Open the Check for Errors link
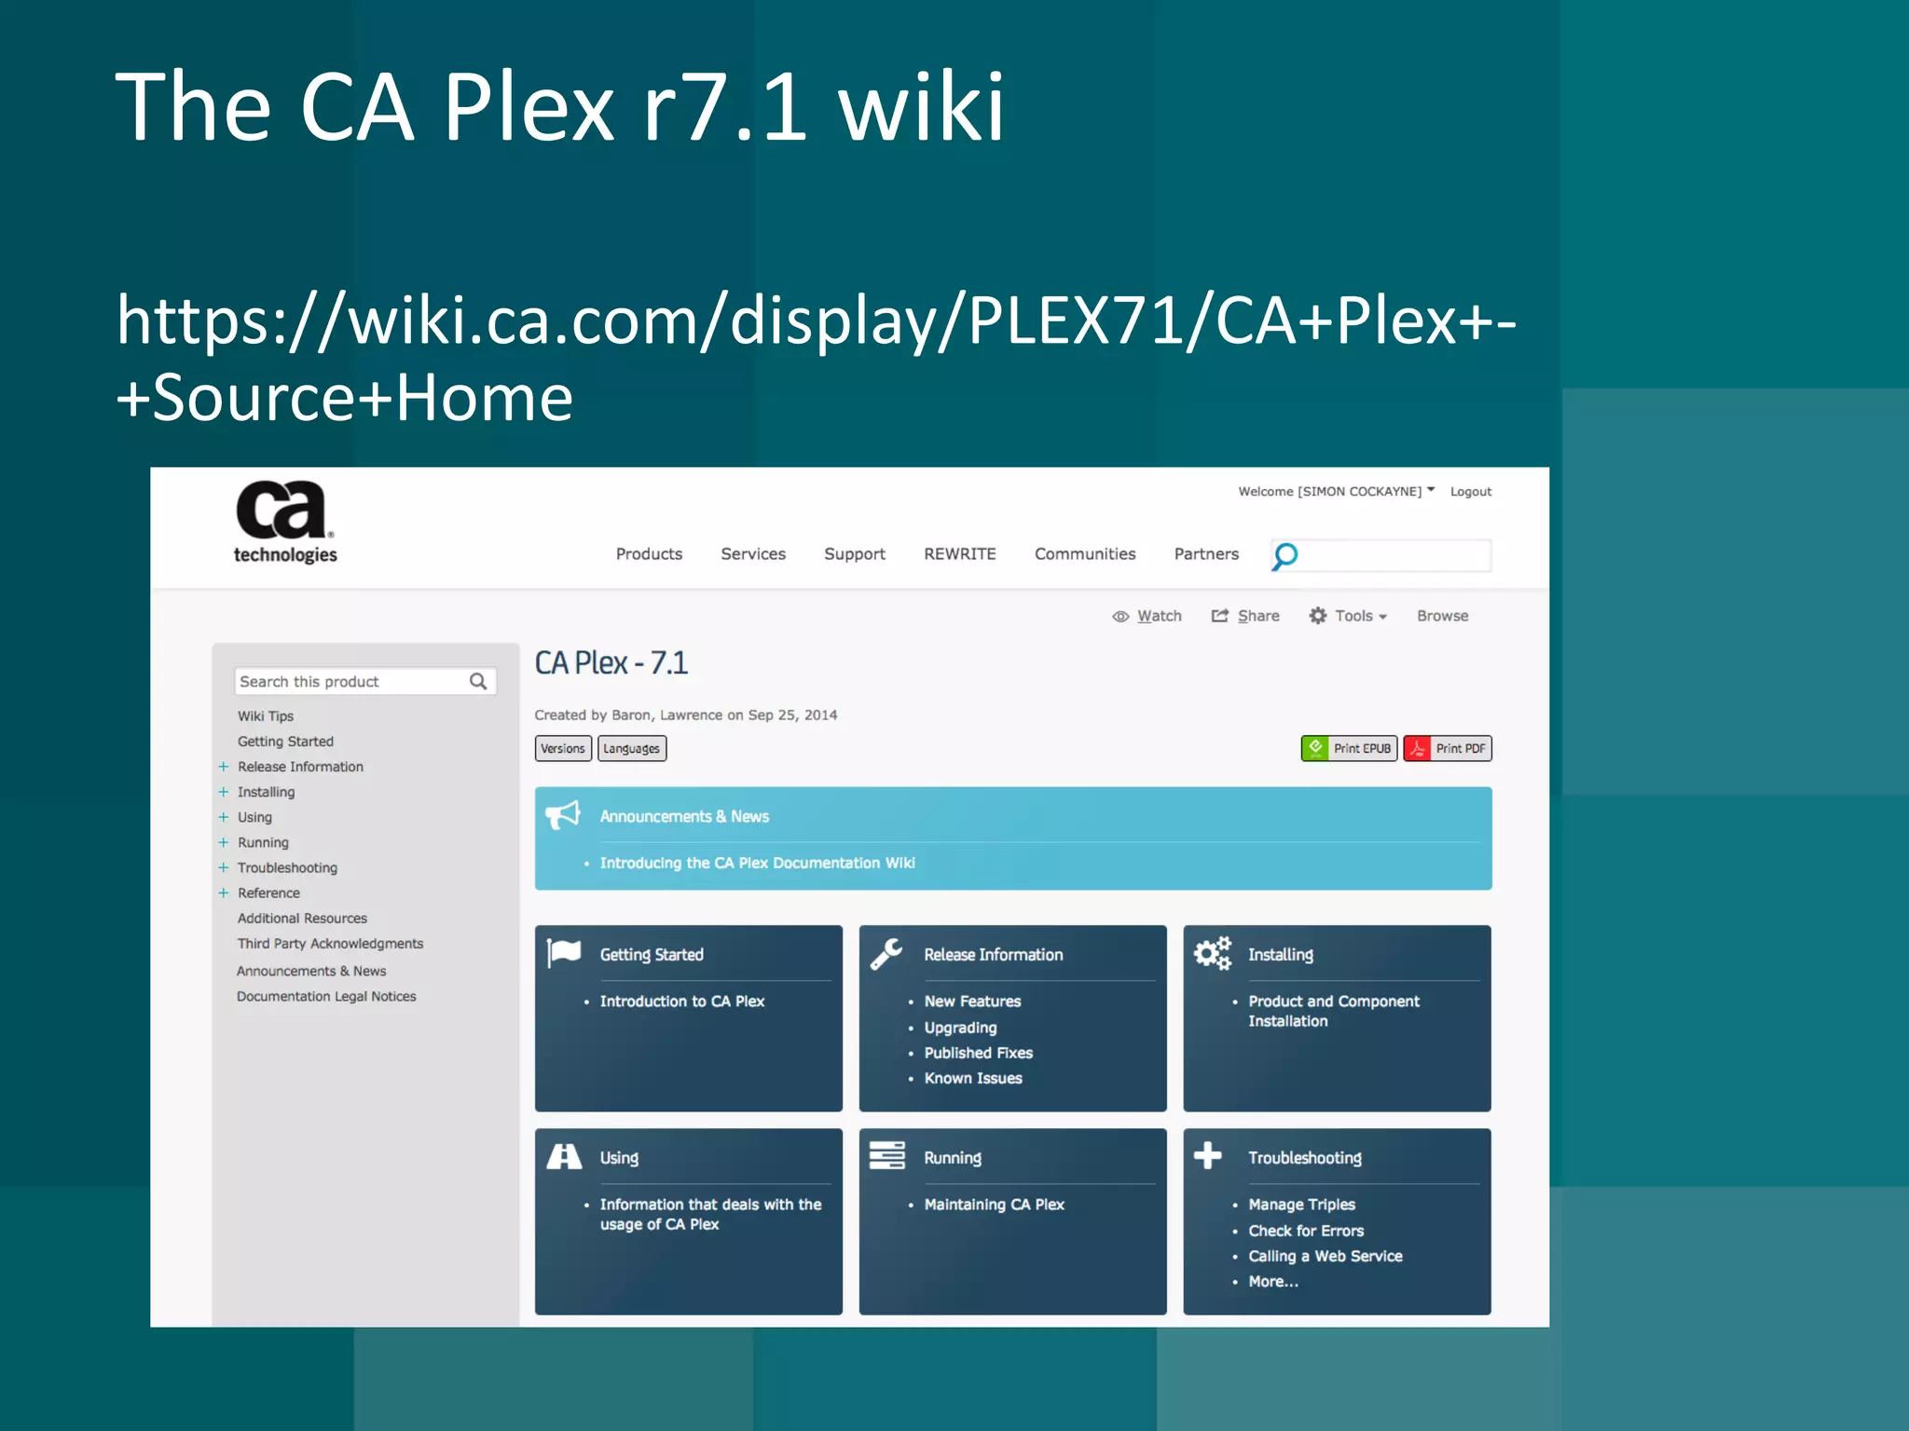The width and height of the screenshot is (1909, 1431). point(1306,1231)
